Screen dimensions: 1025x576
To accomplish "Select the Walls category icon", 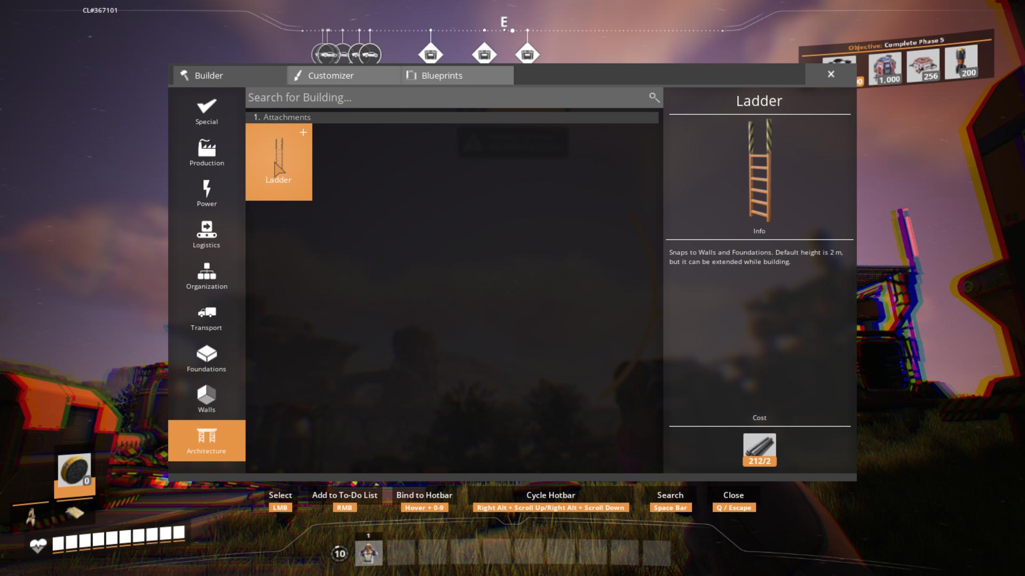I will [x=206, y=397].
